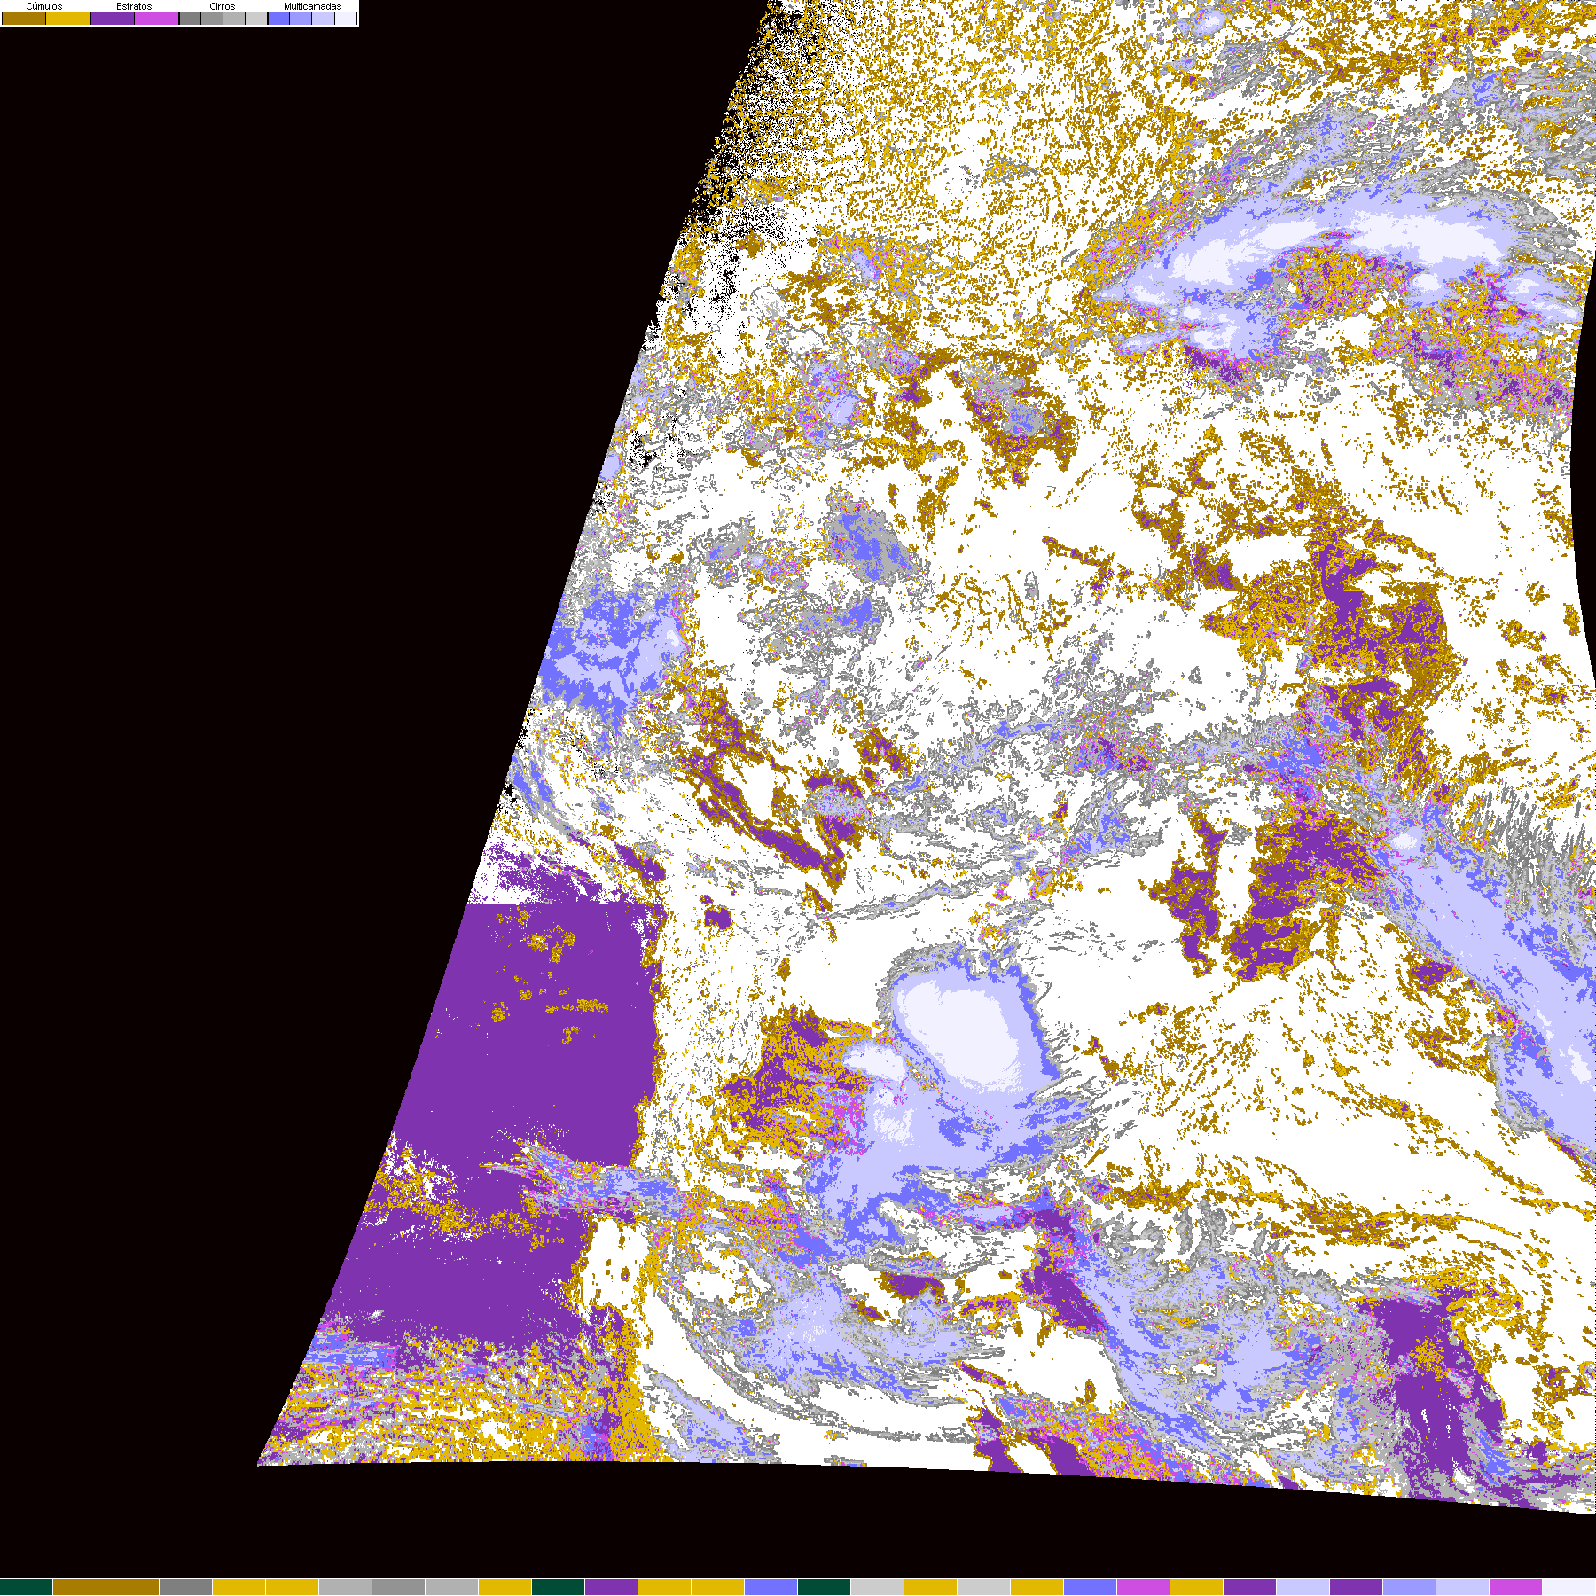Click the "Cúmulos" legend label
This screenshot has height=1596, width=1596.
(44, 6)
